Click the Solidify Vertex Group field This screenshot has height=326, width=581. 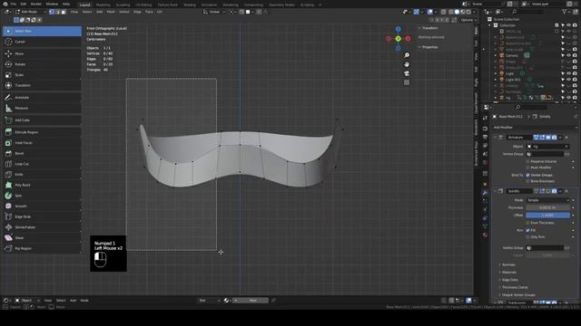545,248
